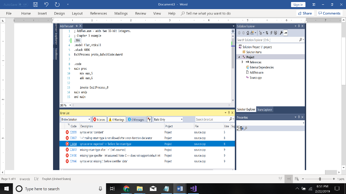This screenshot has height=194, width=346.
Task: Pin the Solution Explorer panel
Action: [x=298, y=26]
